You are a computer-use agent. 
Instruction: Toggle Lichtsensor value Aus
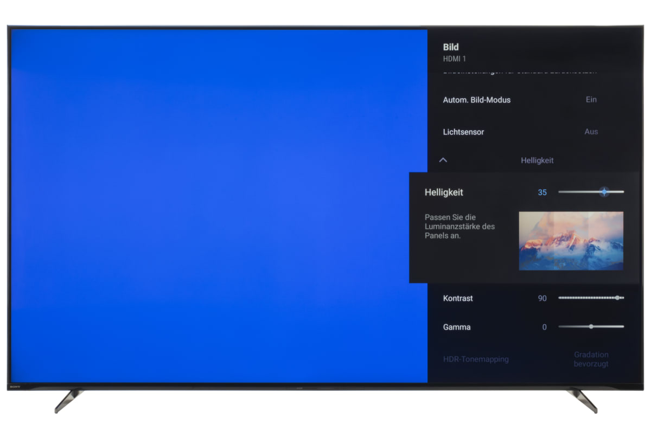point(591,132)
